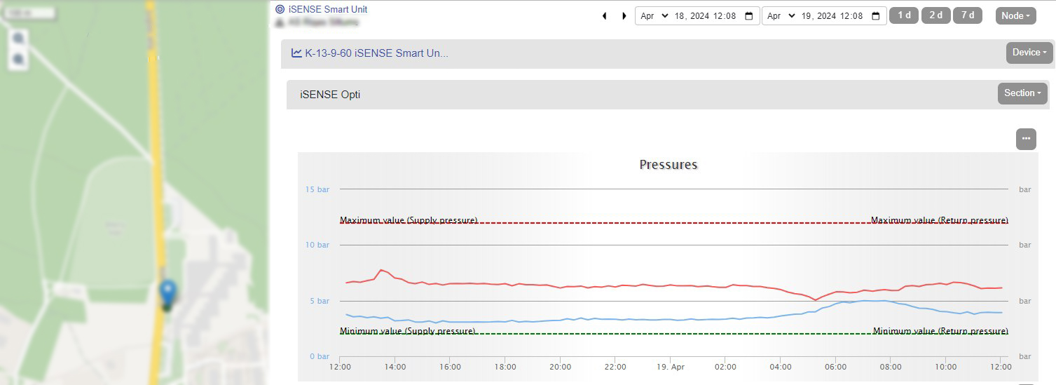
Task: Zoom out on the map
Action: tap(19, 60)
